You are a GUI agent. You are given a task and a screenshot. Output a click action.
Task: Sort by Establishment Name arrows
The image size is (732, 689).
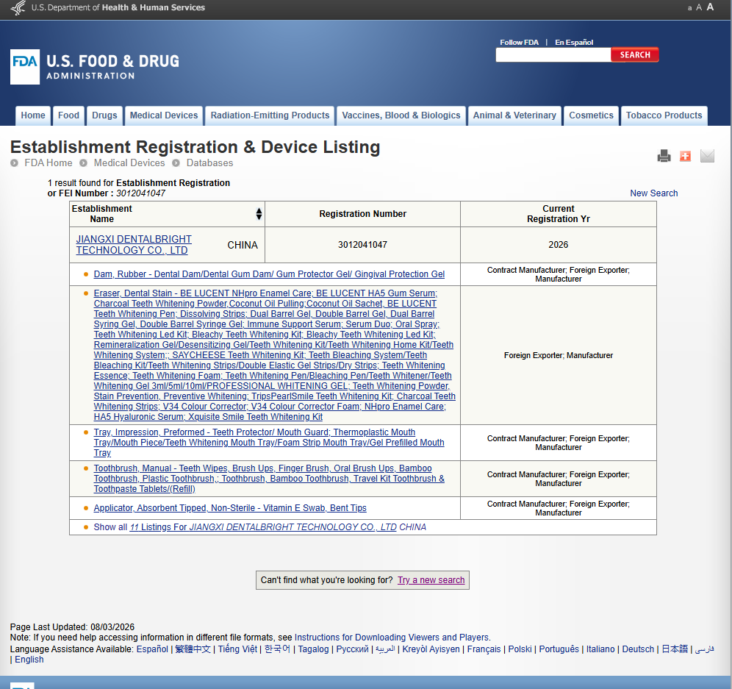click(x=259, y=214)
